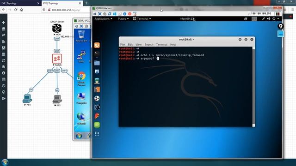Open the grid icon in EVE sidebar
296x166 pixels.
pos(3,54)
